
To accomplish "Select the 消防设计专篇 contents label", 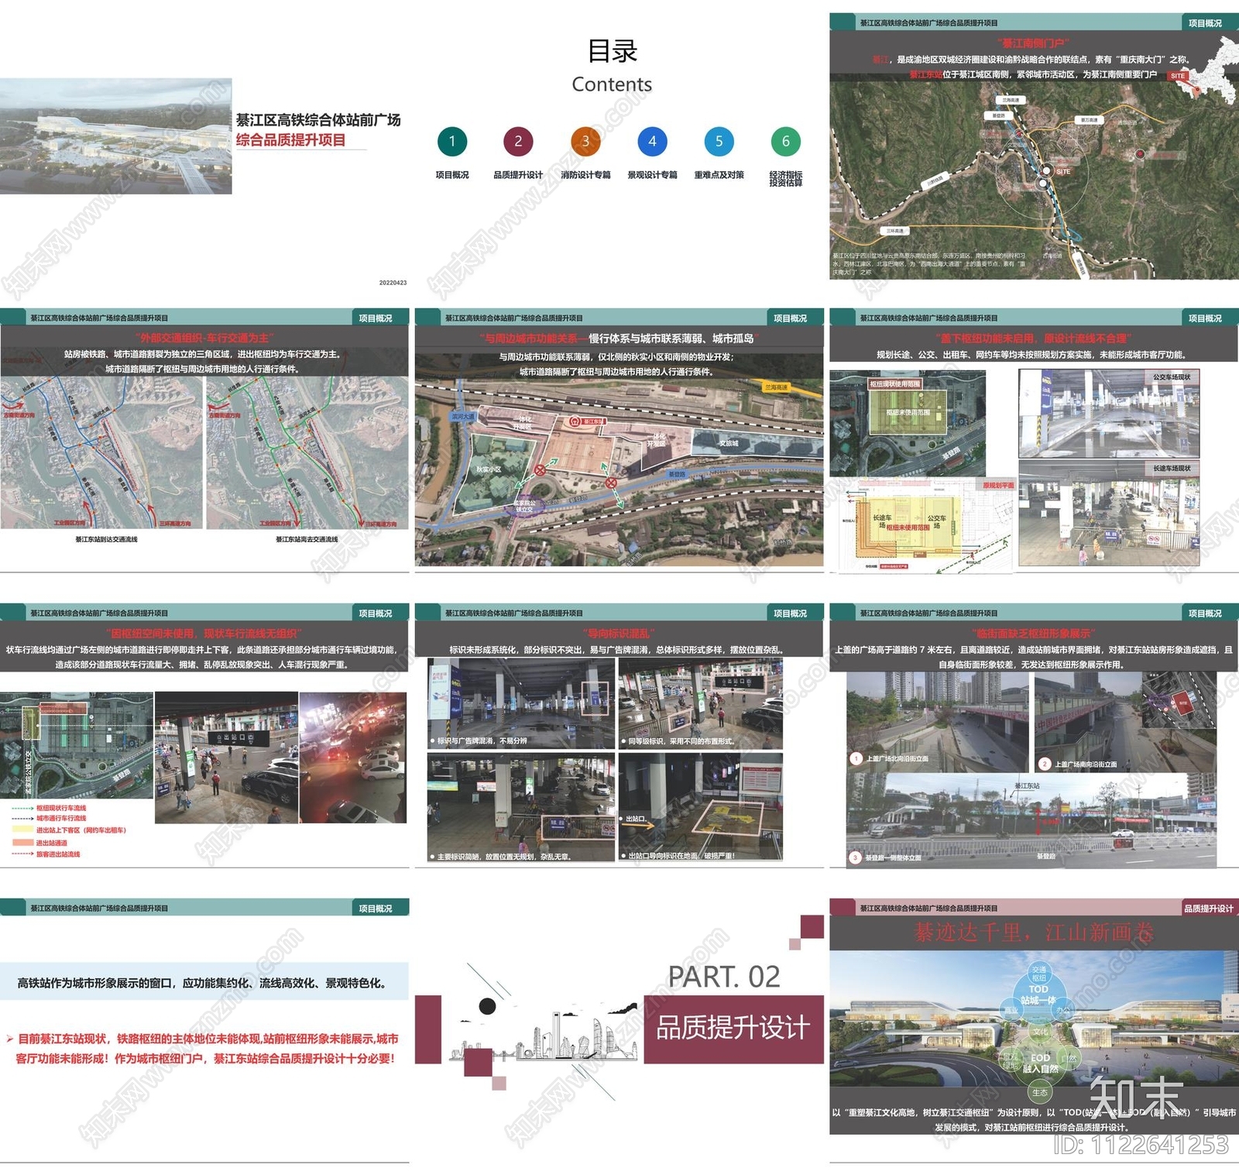I will (x=585, y=175).
